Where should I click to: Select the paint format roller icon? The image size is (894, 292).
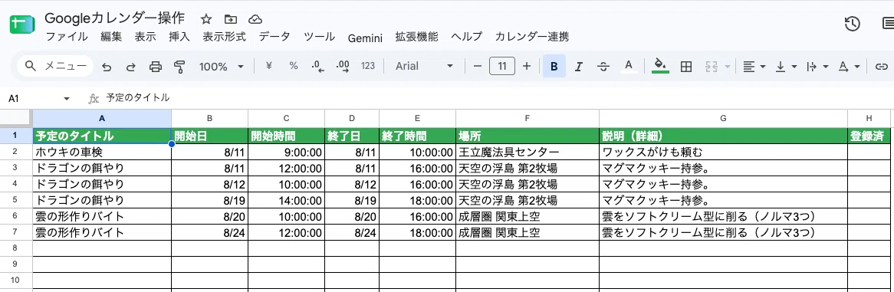click(x=179, y=67)
